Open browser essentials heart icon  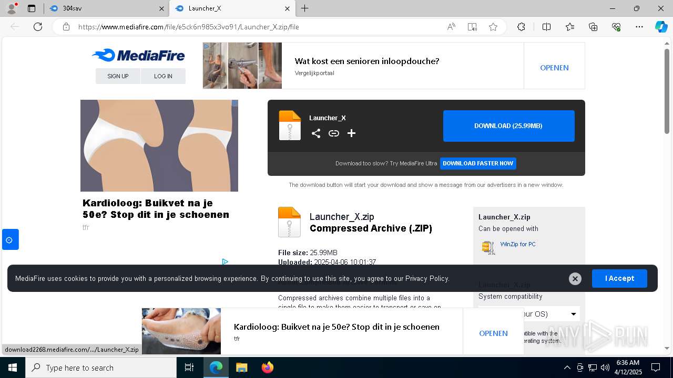[616, 27]
